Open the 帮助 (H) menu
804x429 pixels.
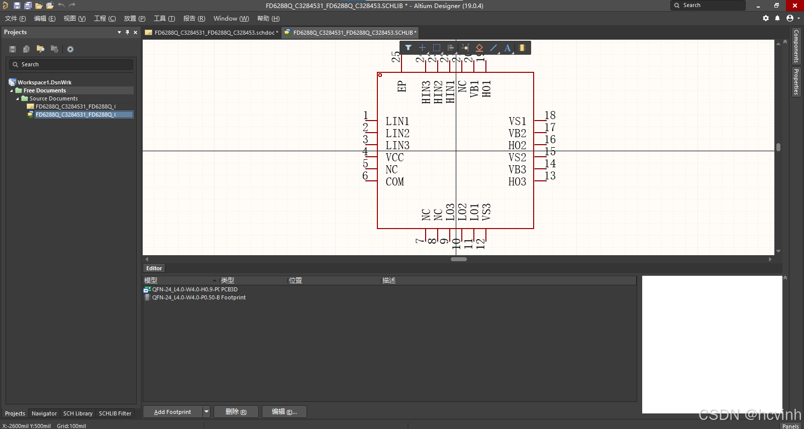point(268,19)
